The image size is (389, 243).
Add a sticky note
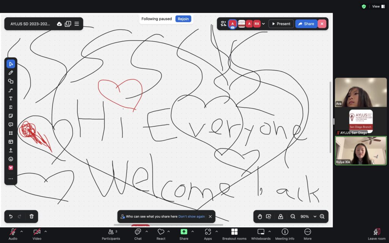(x=11, y=116)
